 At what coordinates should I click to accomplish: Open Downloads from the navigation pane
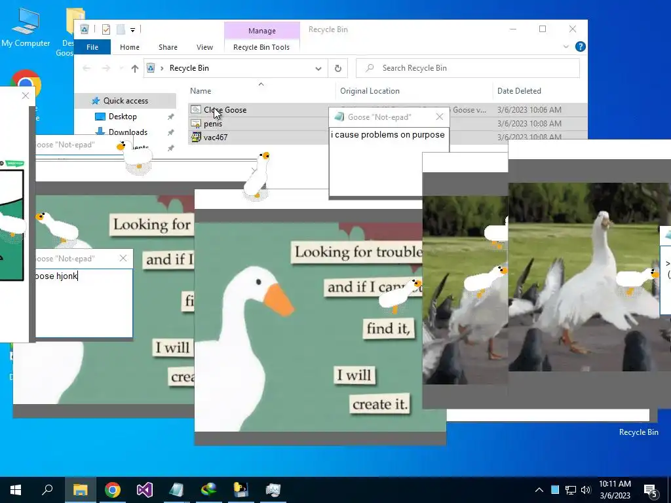coord(128,132)
